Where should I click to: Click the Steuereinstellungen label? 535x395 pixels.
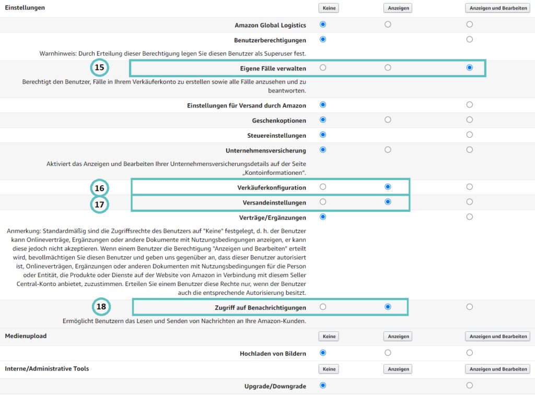click(276, 136)
